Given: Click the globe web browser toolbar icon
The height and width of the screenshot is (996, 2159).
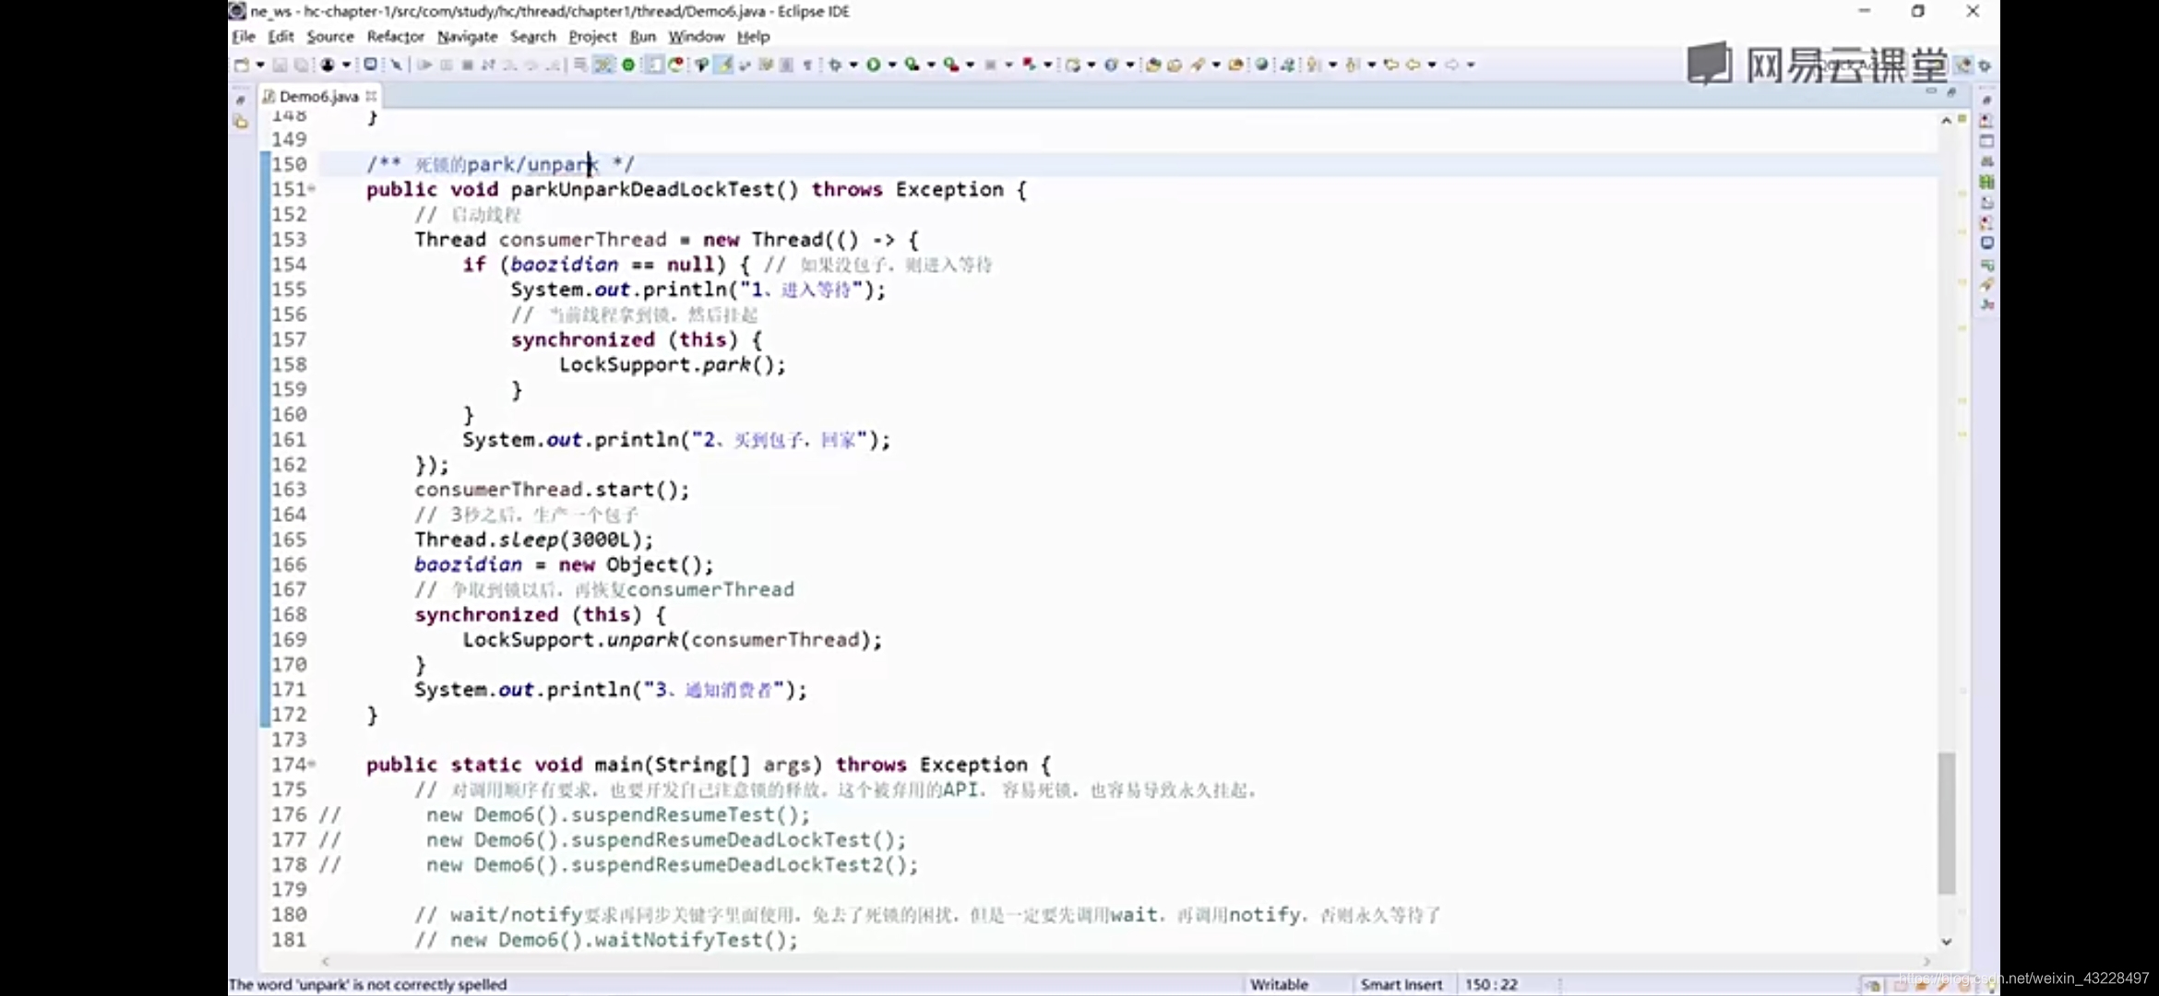Looking at the screenshot, I should click(x=1260, y=65).
